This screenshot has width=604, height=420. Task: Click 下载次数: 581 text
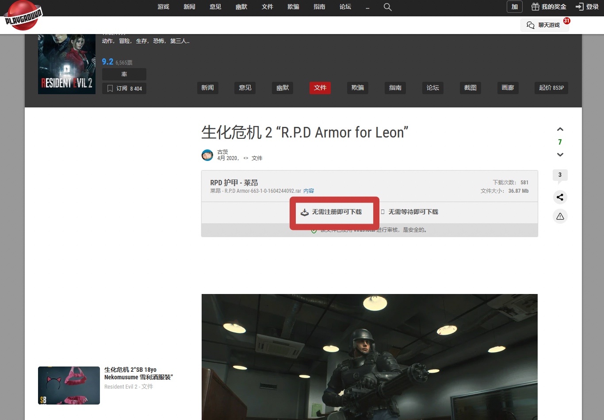511,183
